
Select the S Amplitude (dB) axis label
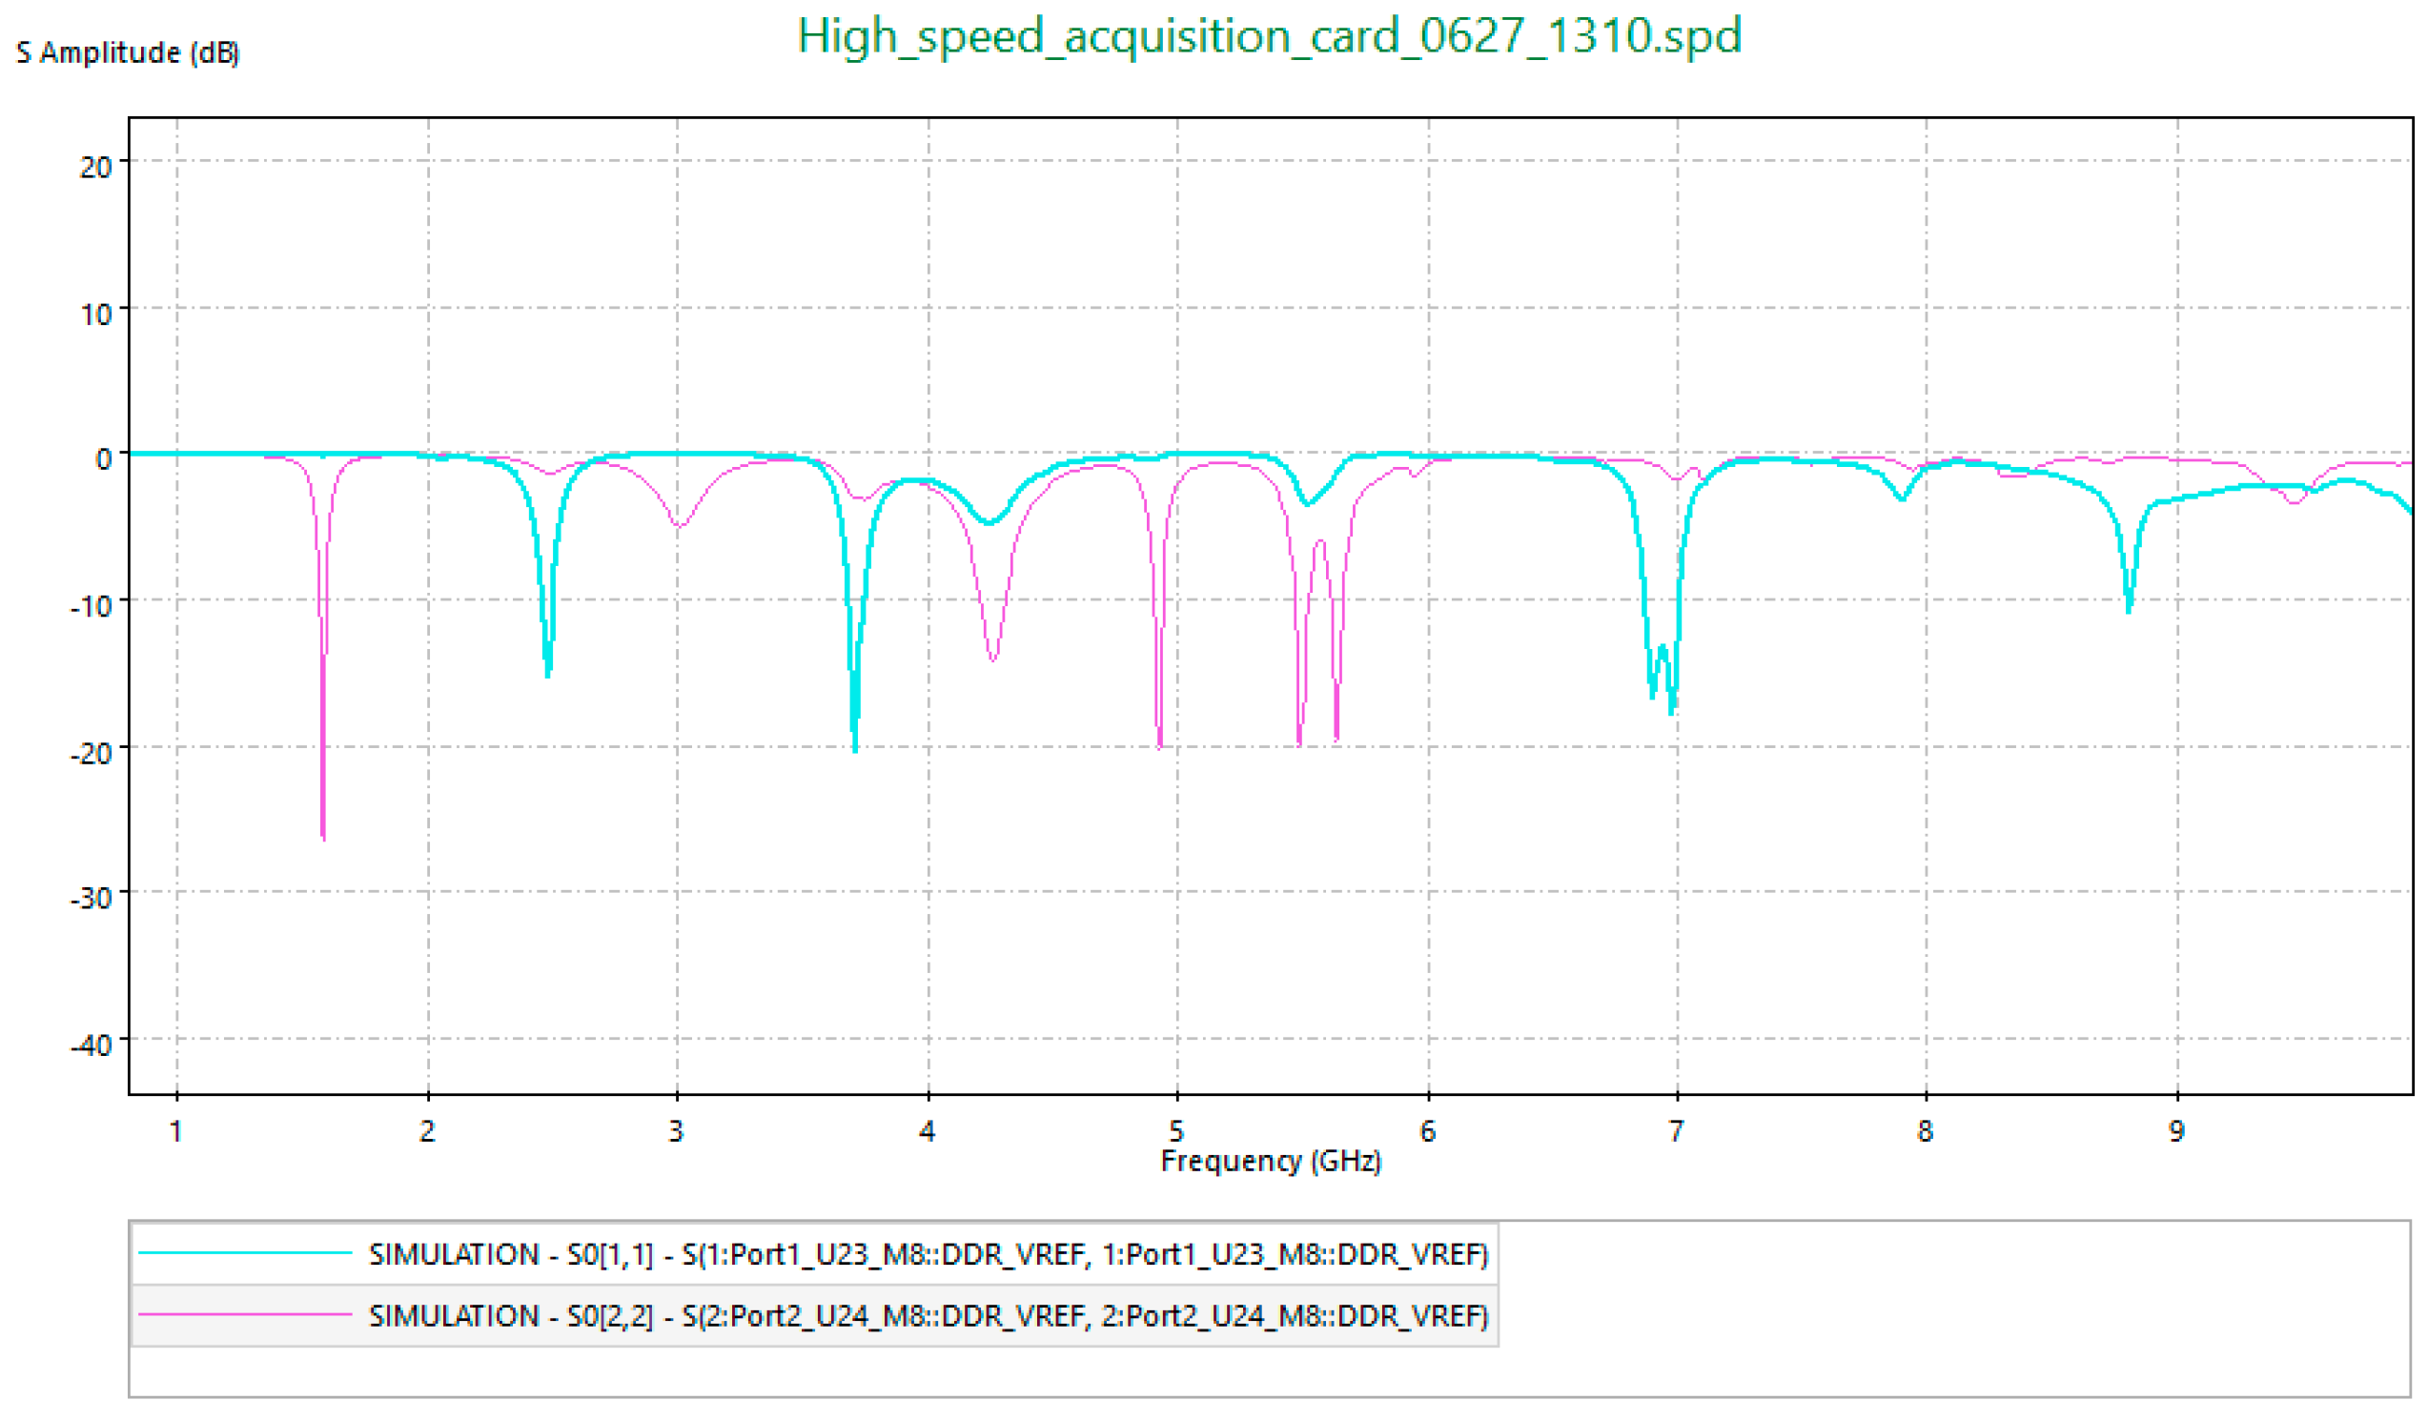[127, 53]
